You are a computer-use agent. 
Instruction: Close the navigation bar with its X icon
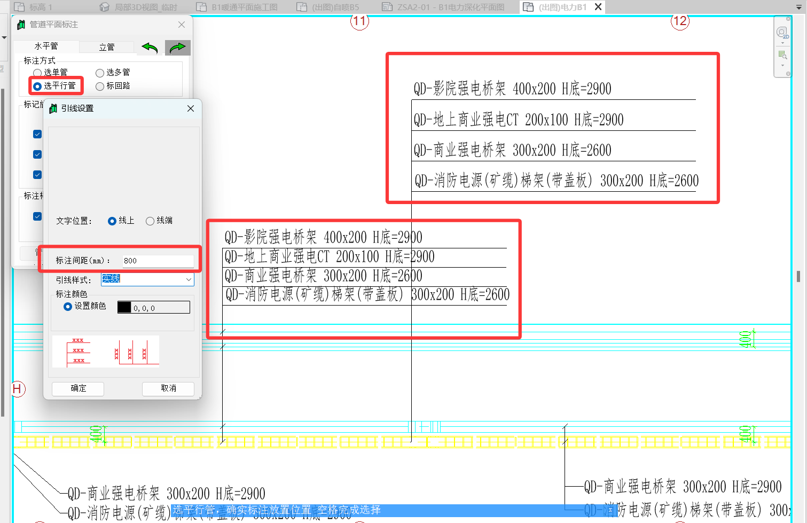point(788,19)
